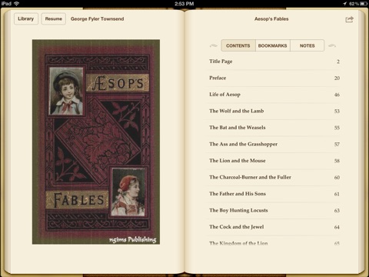Tap the 2:53 PM clock
369x277 pixels.
coord(184,4)
